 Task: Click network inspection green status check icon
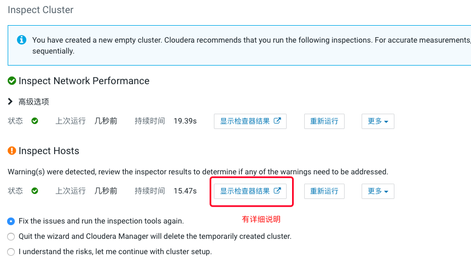pos(34,121)
